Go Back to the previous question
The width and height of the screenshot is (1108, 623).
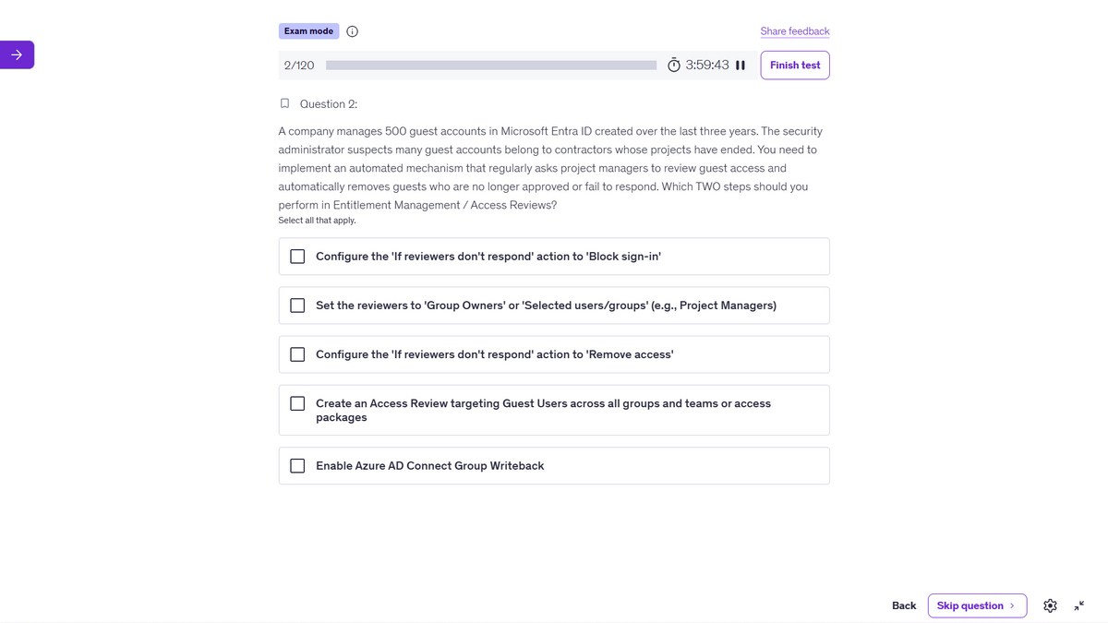pyautogui.click(x=904, y=605)
